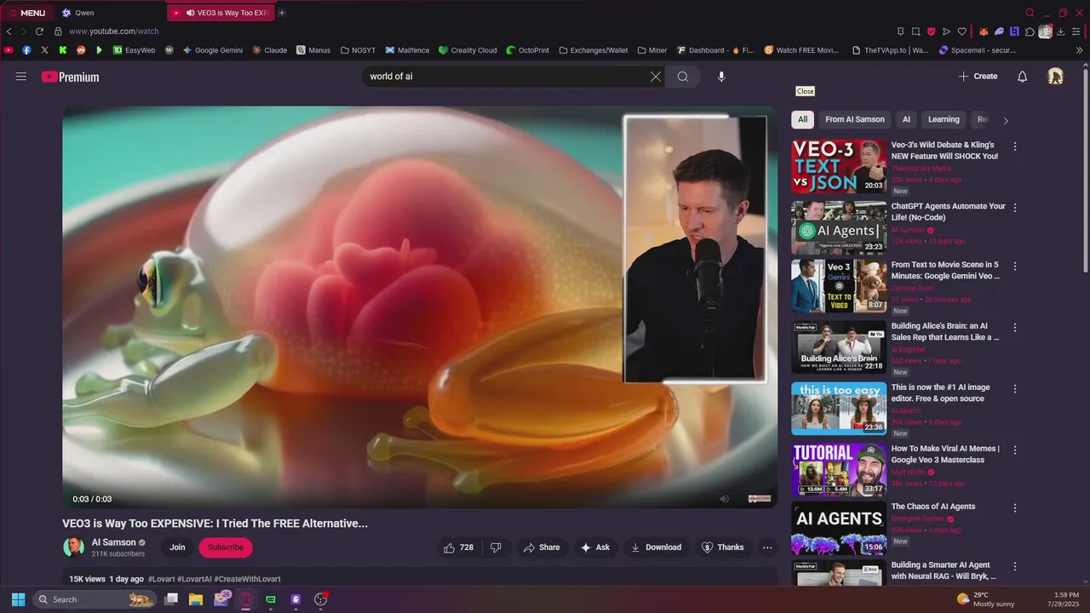Start voice search with microphone icon
The width and height of the screenshot is (1090, 613).
tap(721, 77)
